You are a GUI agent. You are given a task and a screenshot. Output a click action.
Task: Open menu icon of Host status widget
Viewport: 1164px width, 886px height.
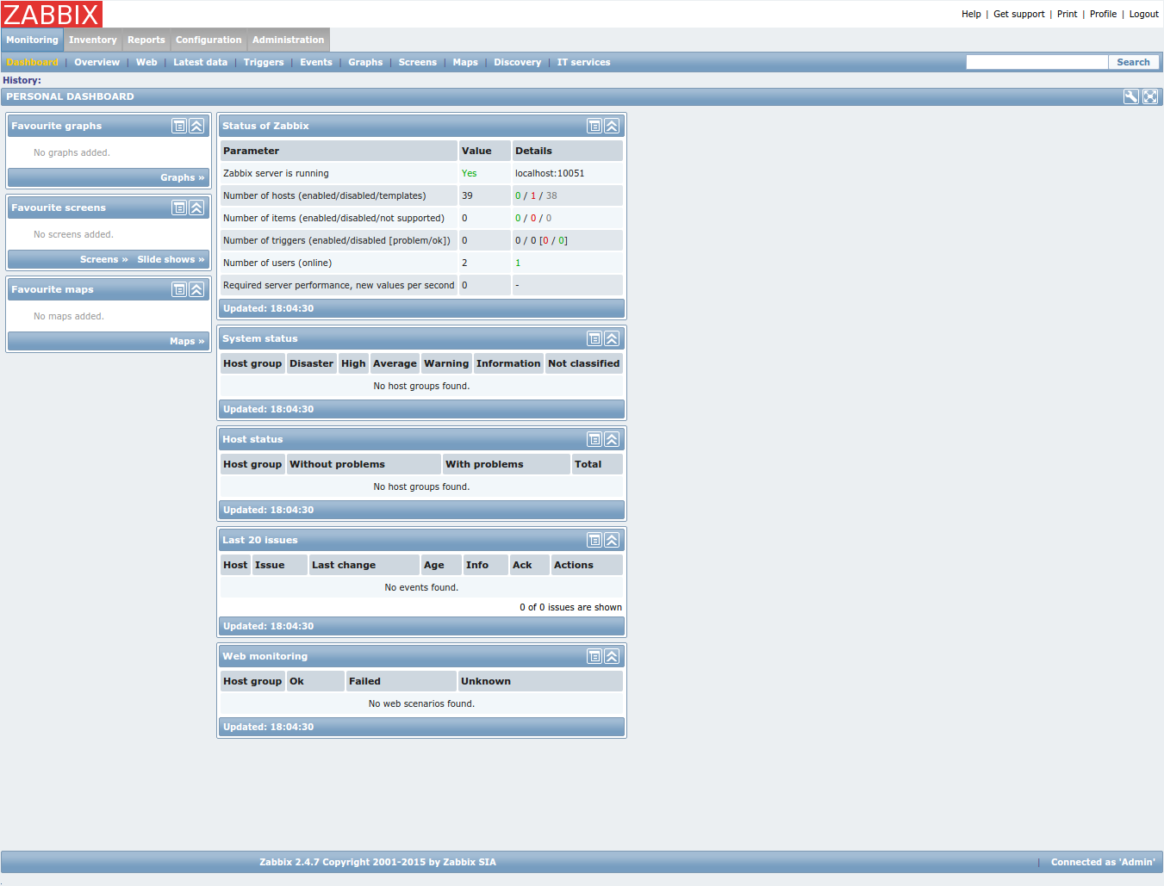coord(594,439)
